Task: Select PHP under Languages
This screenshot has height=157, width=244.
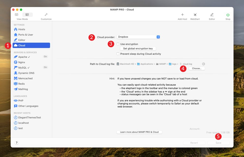Action: click(21, 101)
